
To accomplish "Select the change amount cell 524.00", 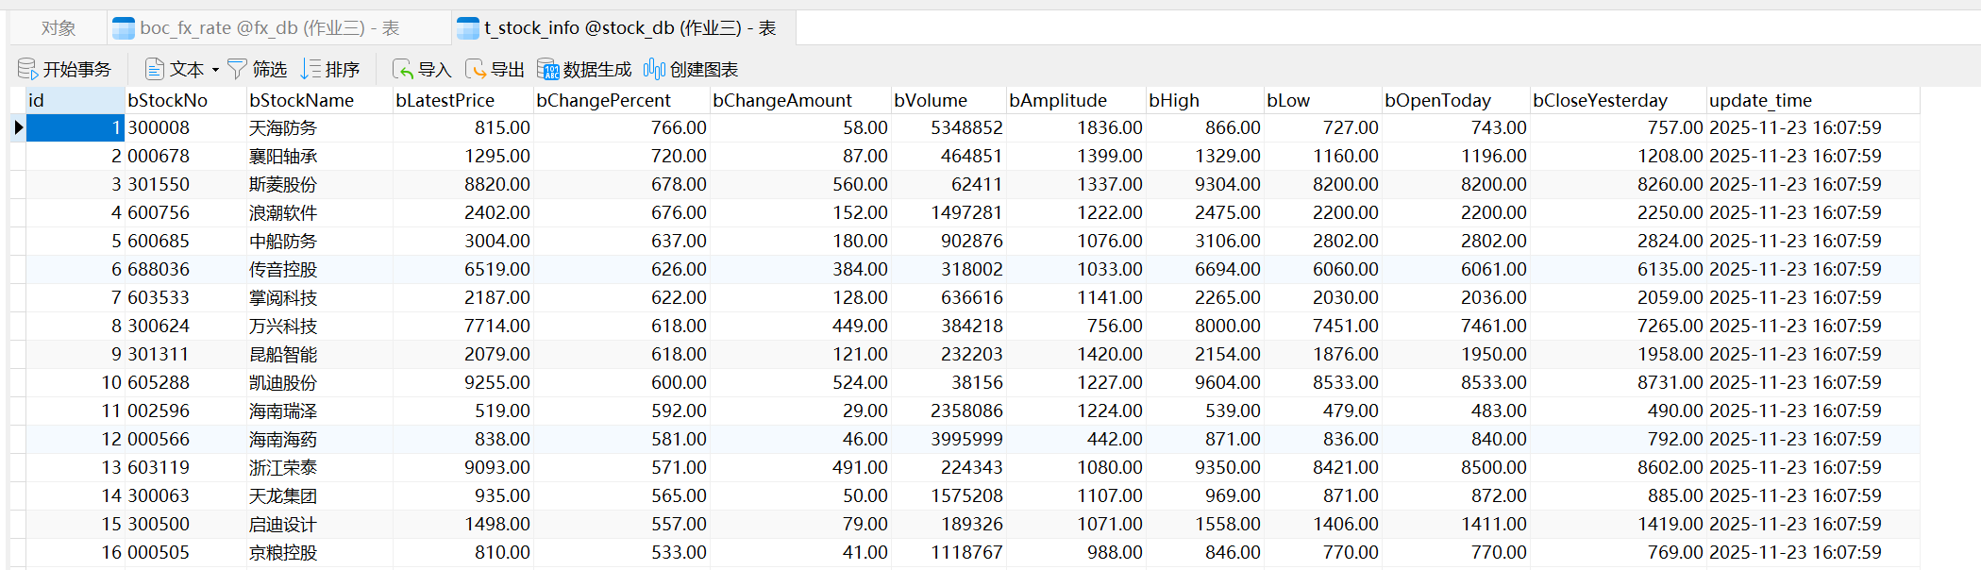I will 800,382.
